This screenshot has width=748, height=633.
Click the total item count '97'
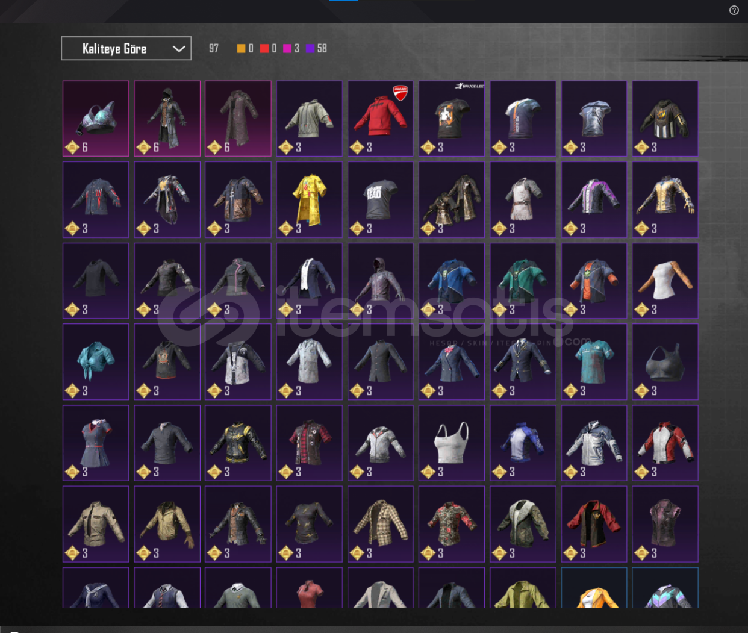[214, 48]
